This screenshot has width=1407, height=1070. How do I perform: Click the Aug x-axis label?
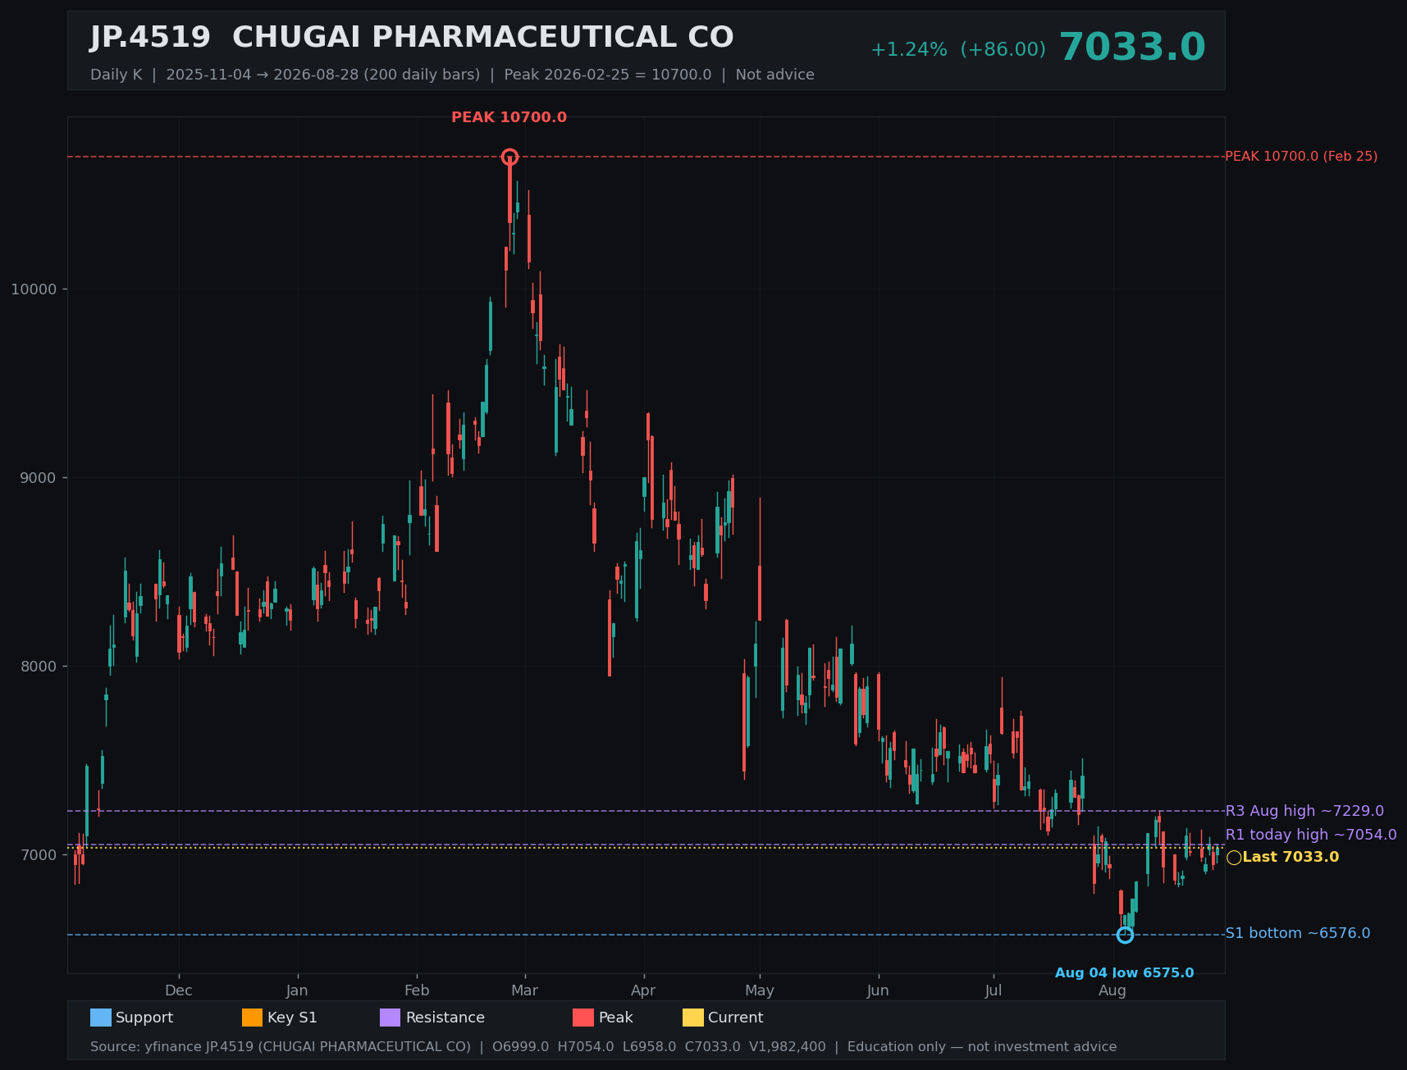pyautogui.click(x=1112, y=990)
